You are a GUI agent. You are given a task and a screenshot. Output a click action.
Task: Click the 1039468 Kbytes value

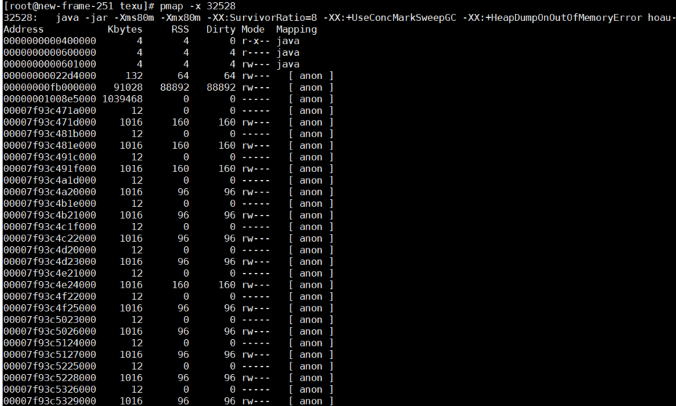coord(122,100)
